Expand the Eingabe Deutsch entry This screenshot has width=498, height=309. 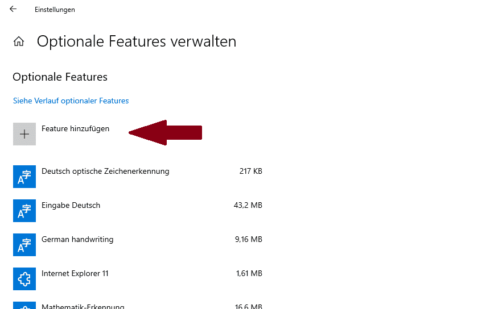tap(138, 211)
